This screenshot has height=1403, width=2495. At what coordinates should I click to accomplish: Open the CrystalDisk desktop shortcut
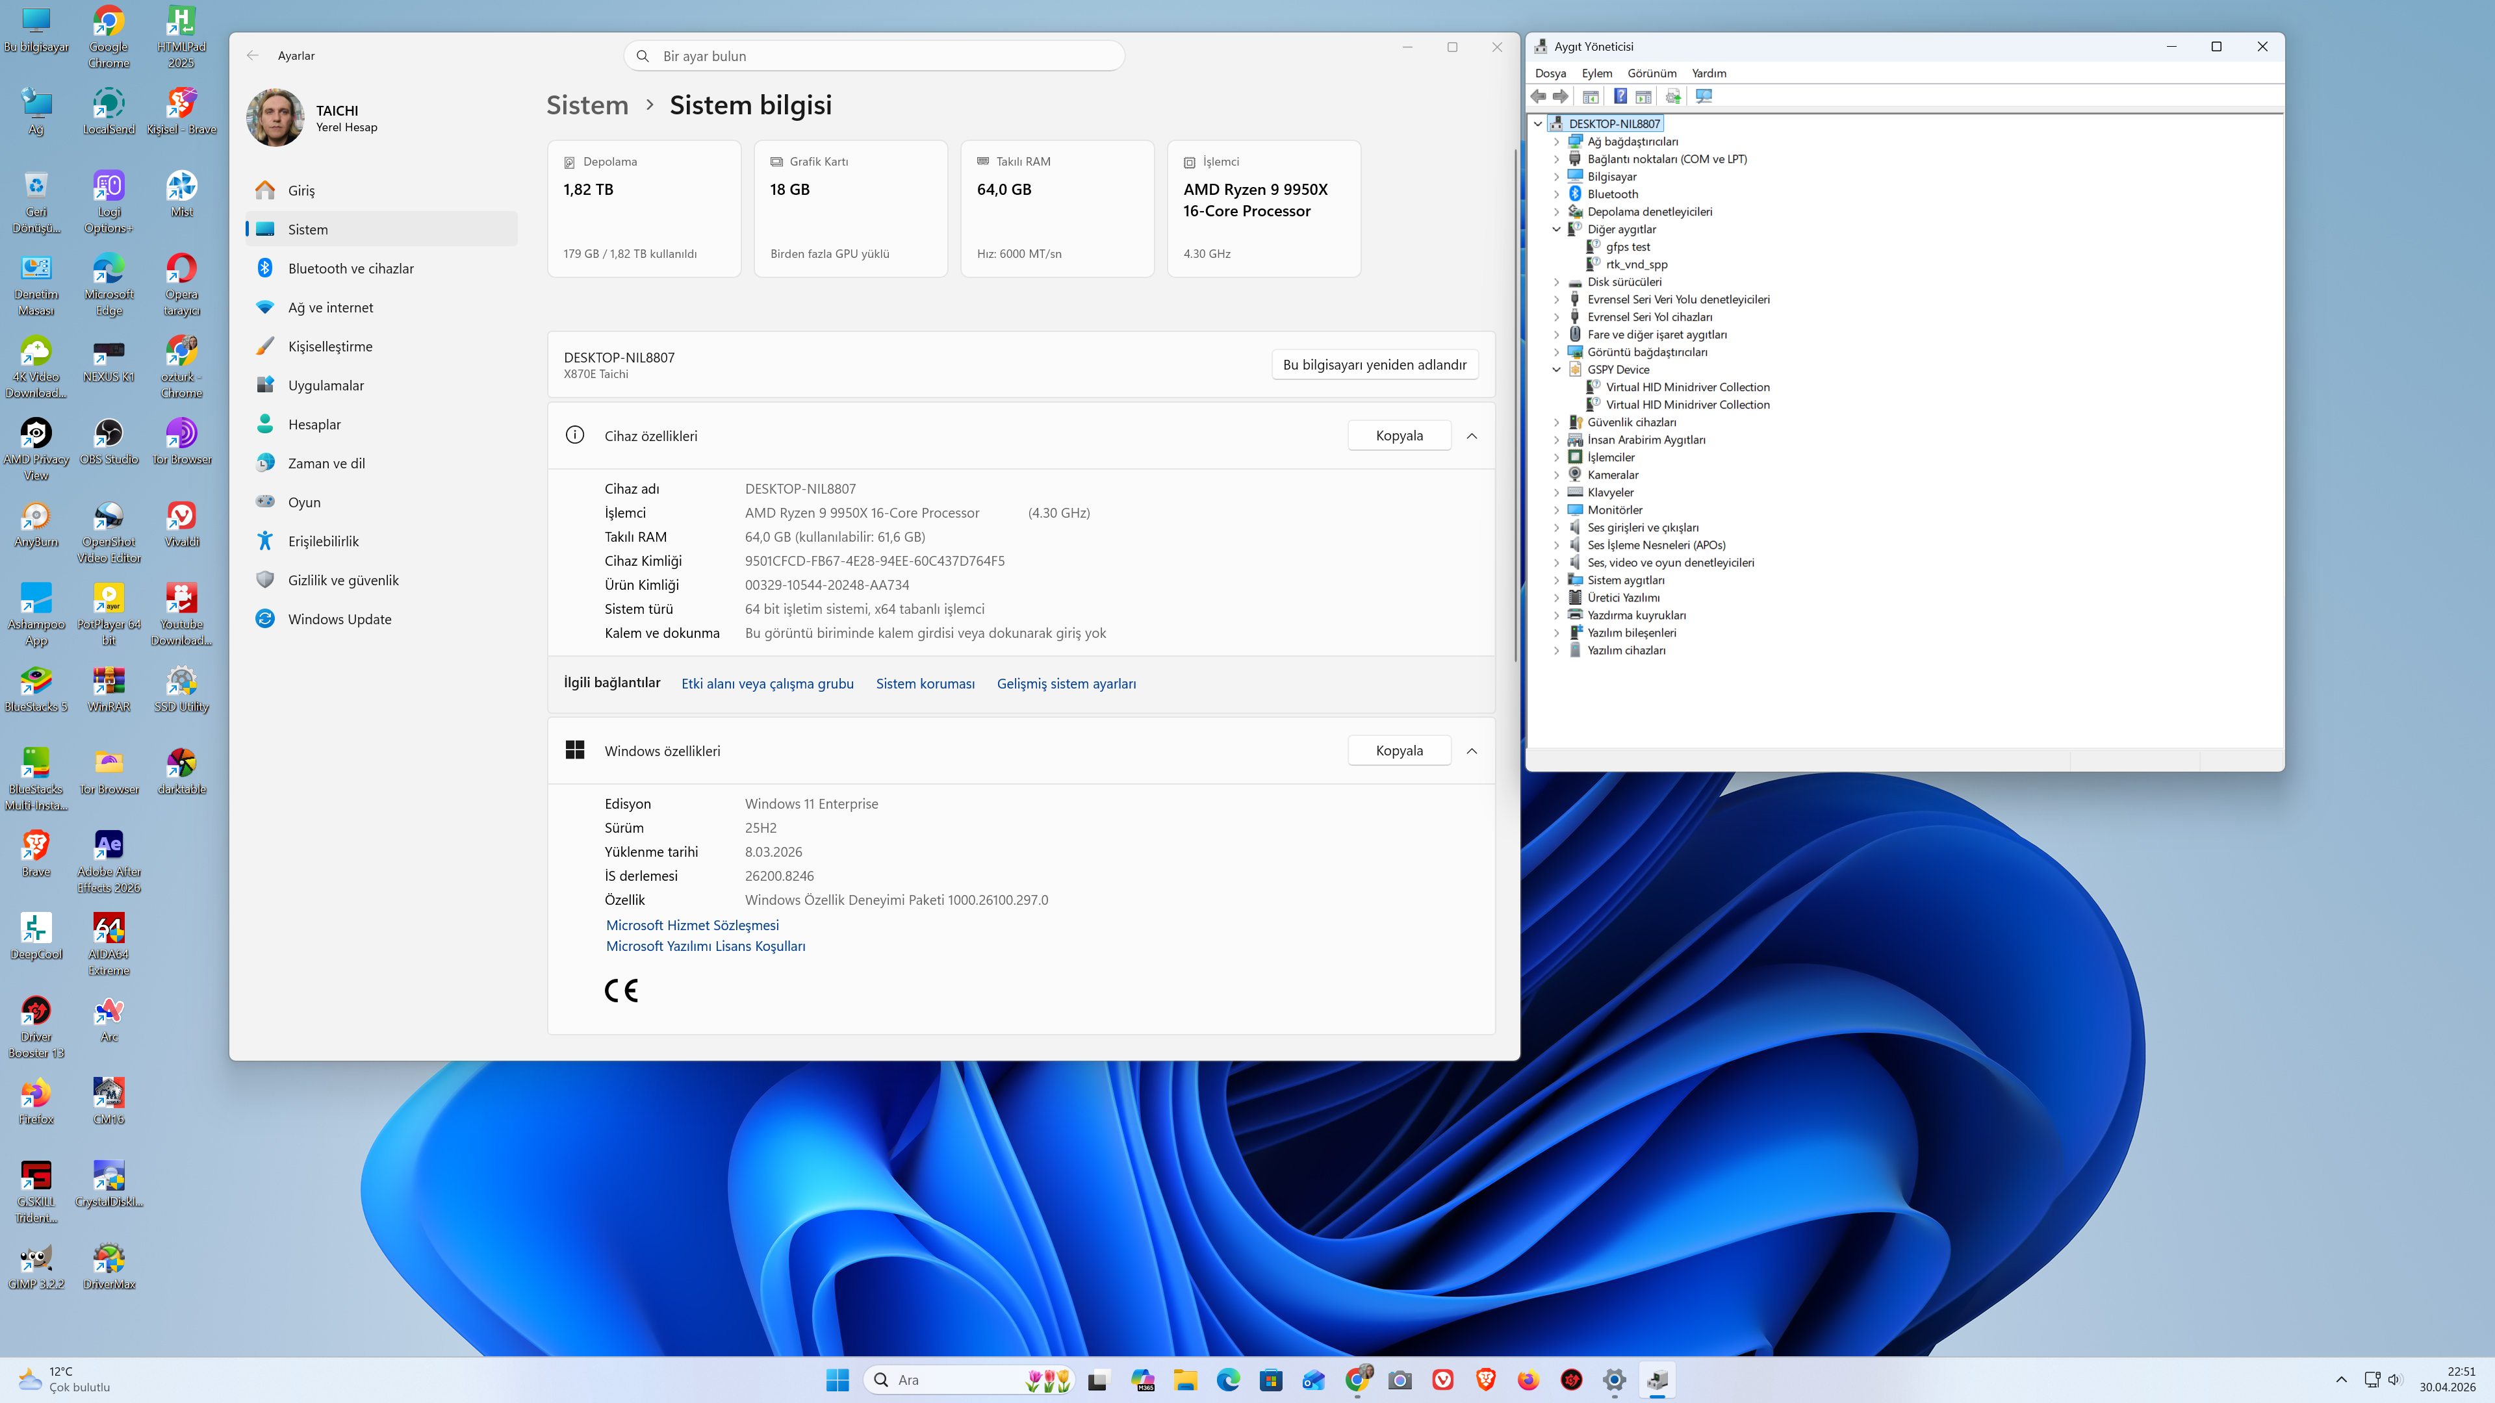click(x=109, y=1183)
